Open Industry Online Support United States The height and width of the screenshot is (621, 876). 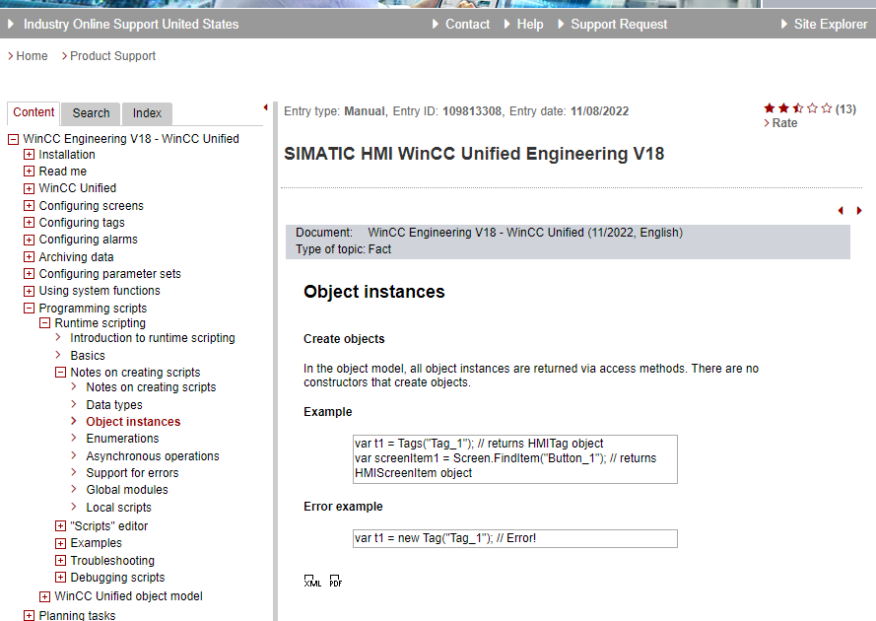pyautogui.click(x=131, y=24)
